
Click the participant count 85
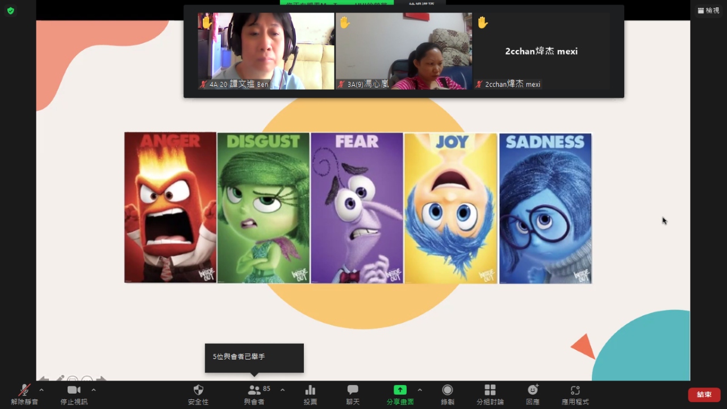coord(266,389)
